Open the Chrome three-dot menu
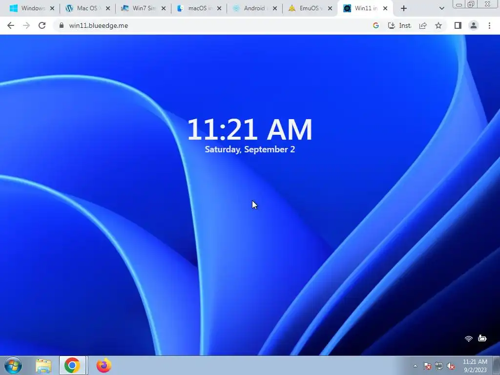 489,25
